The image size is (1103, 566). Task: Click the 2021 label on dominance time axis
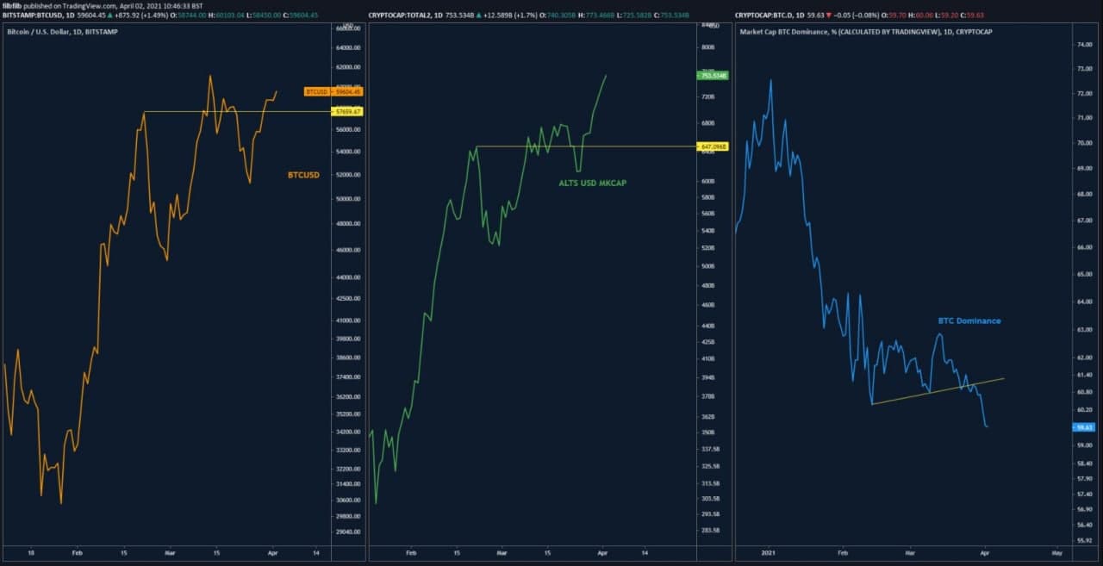point(769,551)
